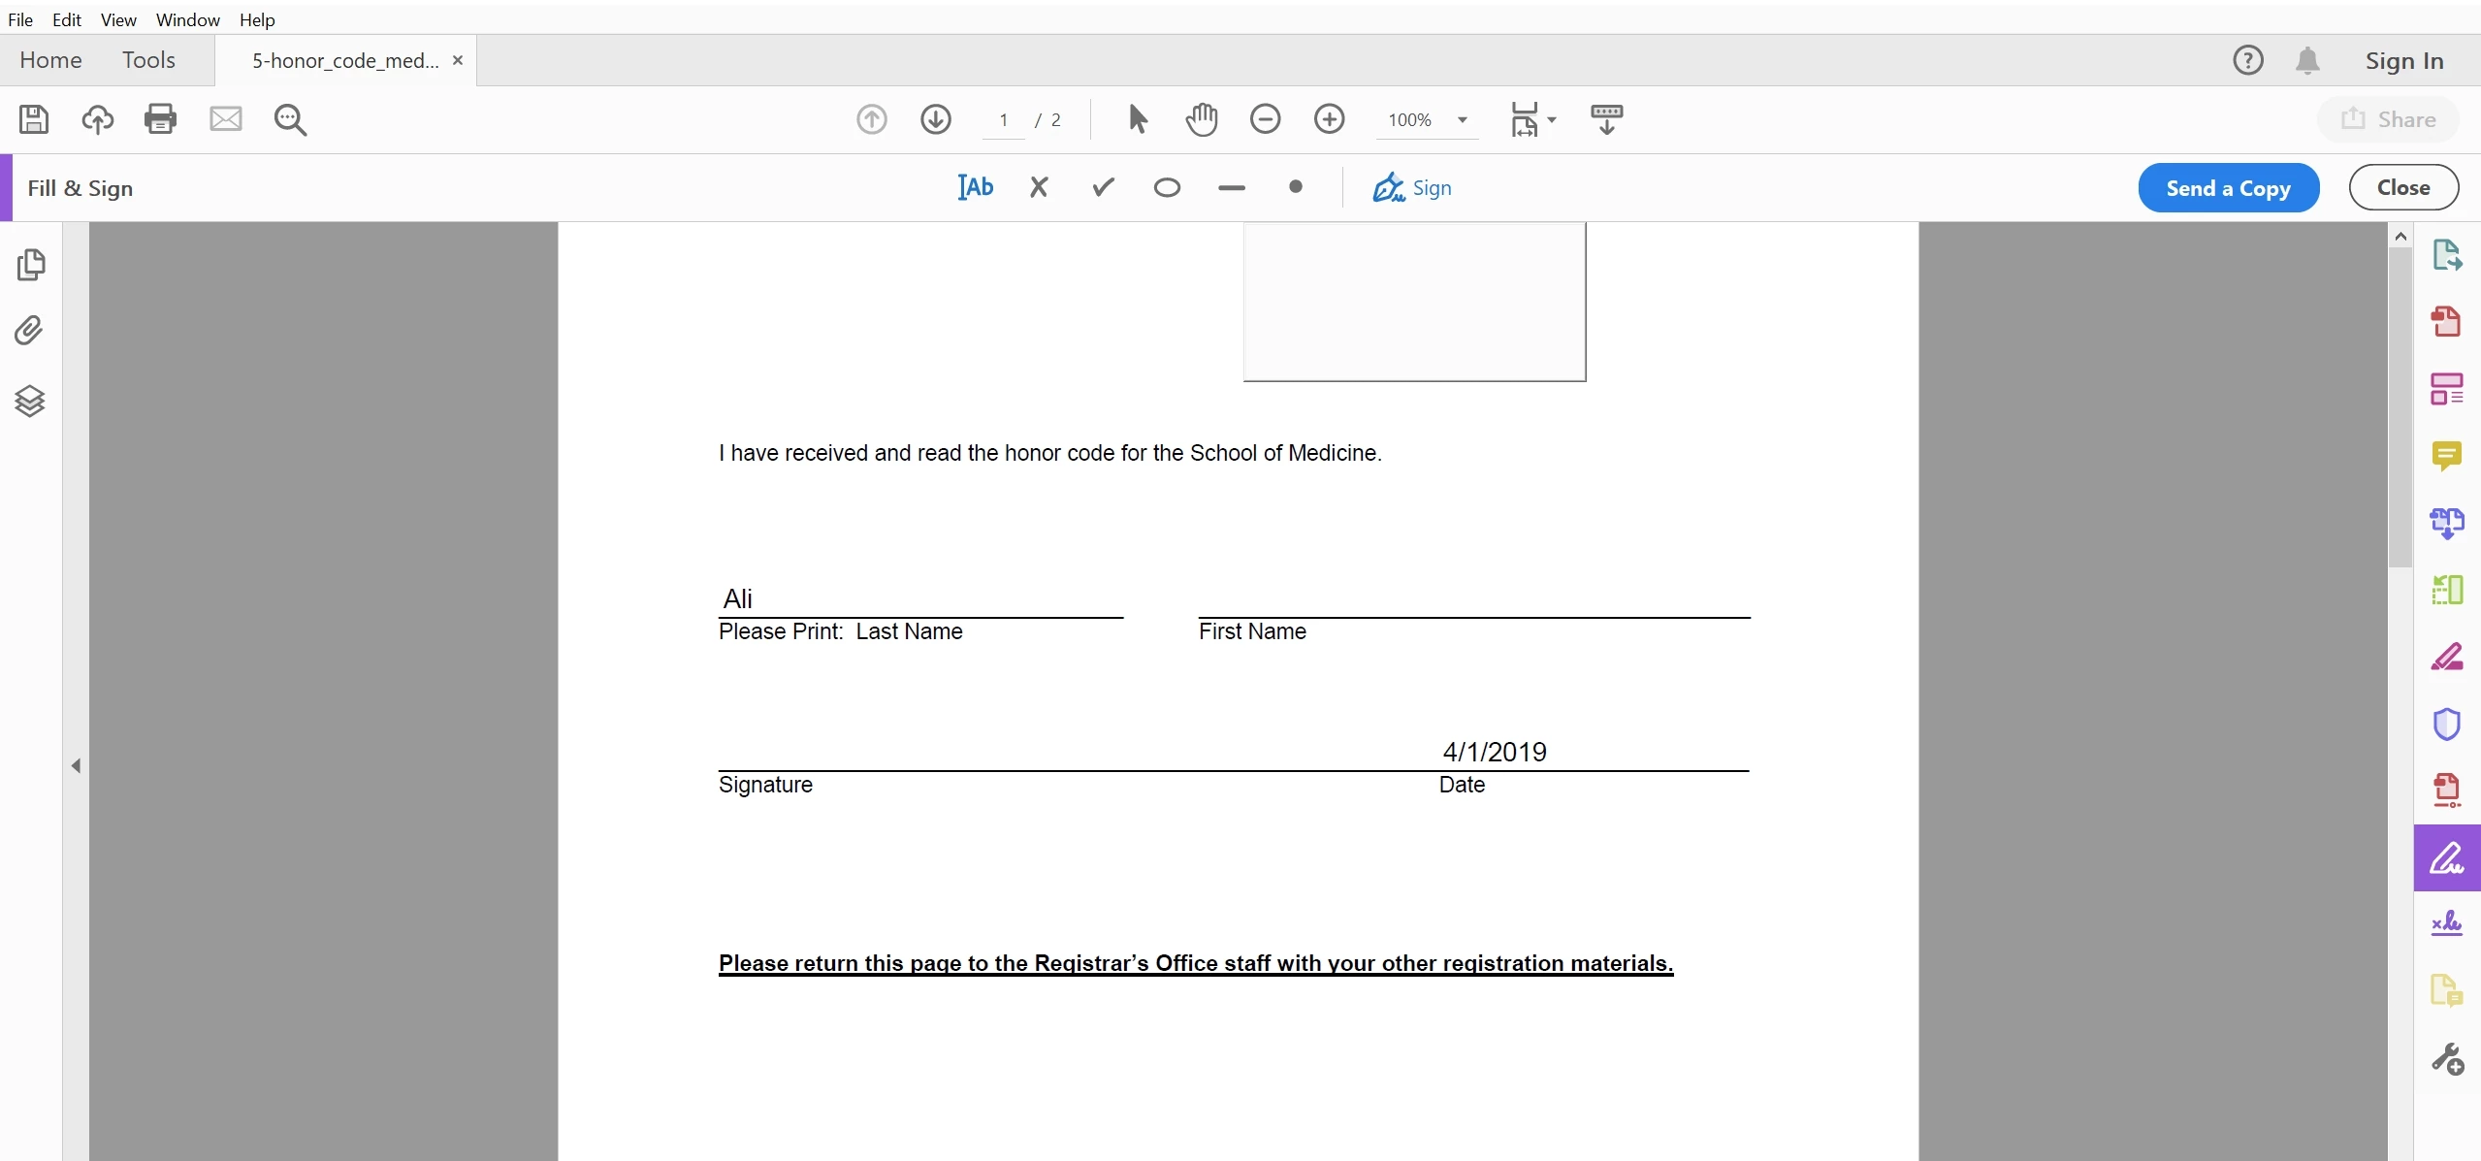The height and width of the screenshot is (1161, 2481).
Task: Open page thumbnails panel
Action: (30, 265)
